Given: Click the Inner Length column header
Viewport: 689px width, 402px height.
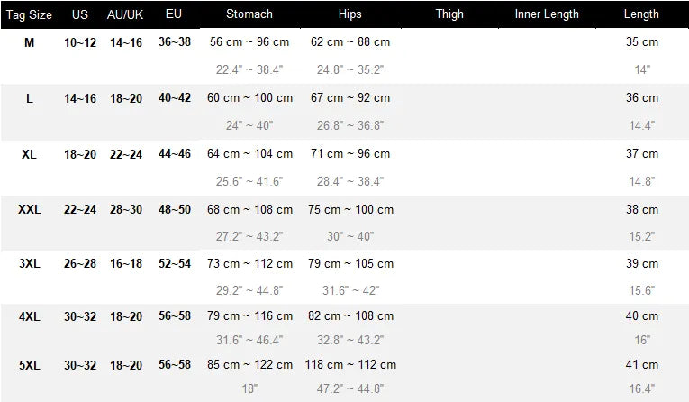Looking at the screenshot, I should tap(547, 14).
